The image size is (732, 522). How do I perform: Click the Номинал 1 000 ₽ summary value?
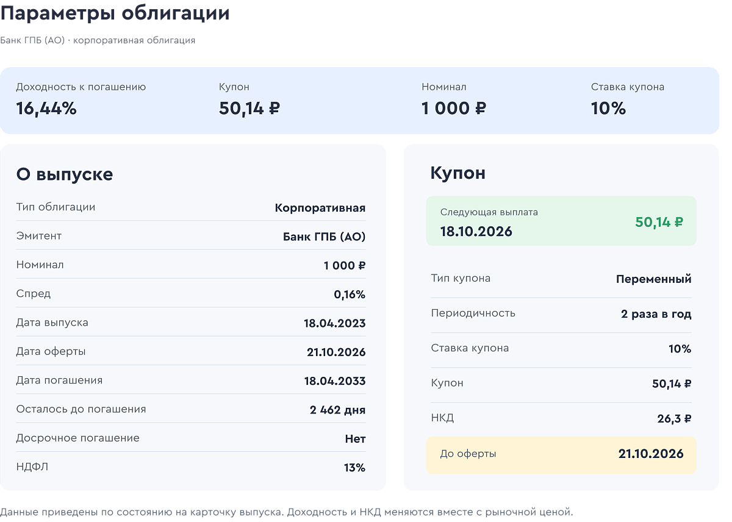point(454,109)
